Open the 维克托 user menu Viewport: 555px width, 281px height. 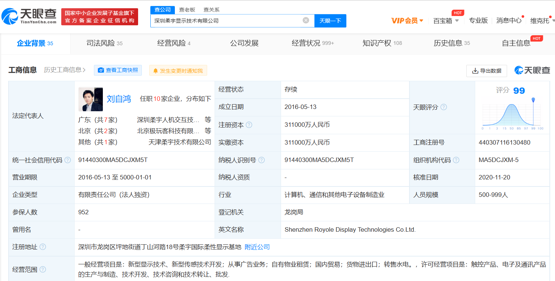[x=542, y=21]
